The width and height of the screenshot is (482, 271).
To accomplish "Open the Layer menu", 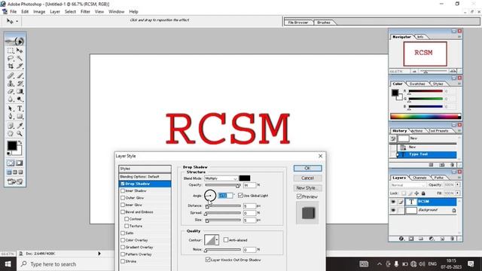I will 55,12.
